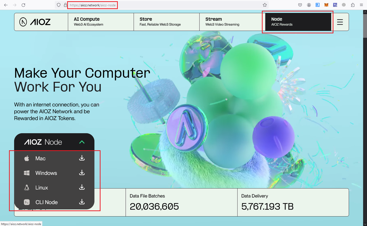Image resolution: width=367 pixels, height=226 pixels.
Task: Click the padlock site security icon
Action: tap(65, 5)
